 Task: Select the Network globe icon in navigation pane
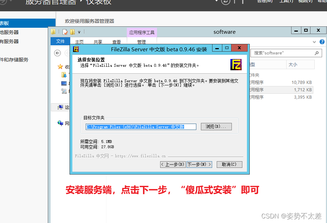pyautogui.click(x=60, y=123)
